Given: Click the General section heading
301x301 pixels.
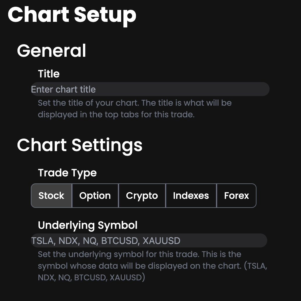Looking at the screenshot, I should (x=52, y=51).
